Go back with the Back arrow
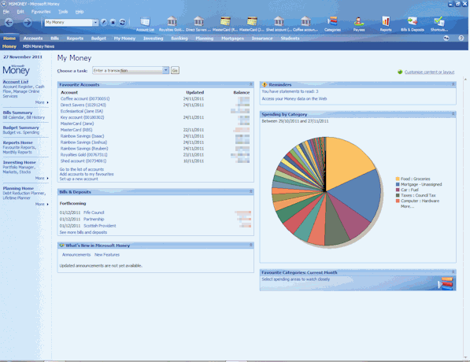The image size is (470, 362). pos(9,23)
